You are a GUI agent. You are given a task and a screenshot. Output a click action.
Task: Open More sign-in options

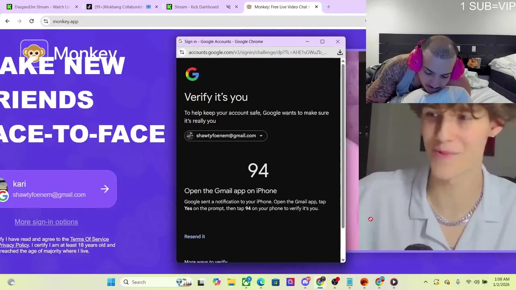point(46,222)
